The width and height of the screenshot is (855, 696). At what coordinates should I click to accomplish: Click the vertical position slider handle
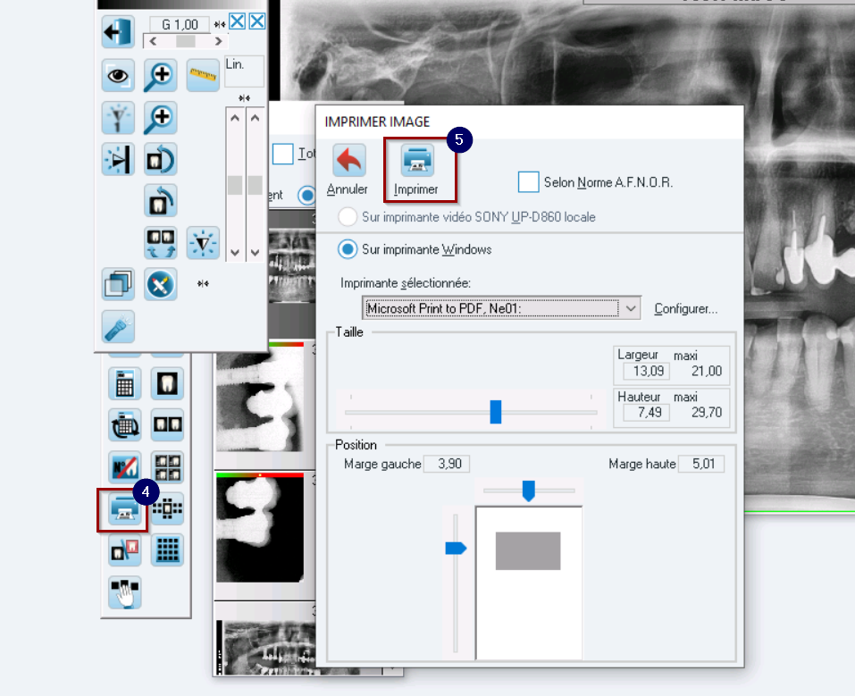456,549
